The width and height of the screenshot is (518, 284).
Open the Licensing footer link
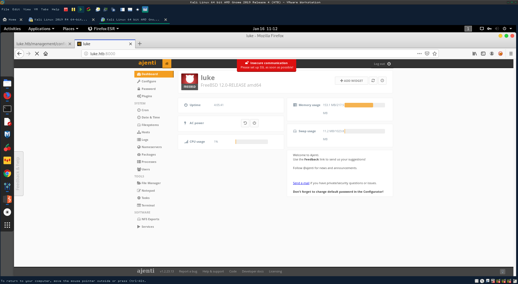pyautogui.click(x=275, y=271)
